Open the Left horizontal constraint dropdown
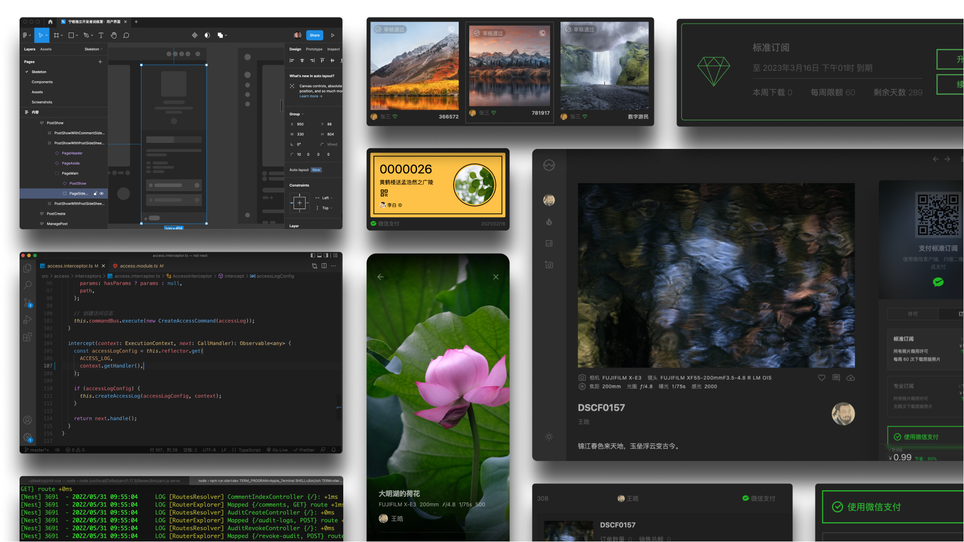 coord(327,198)
